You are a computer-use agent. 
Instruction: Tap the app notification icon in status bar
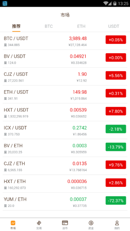[x=5, y=3]
